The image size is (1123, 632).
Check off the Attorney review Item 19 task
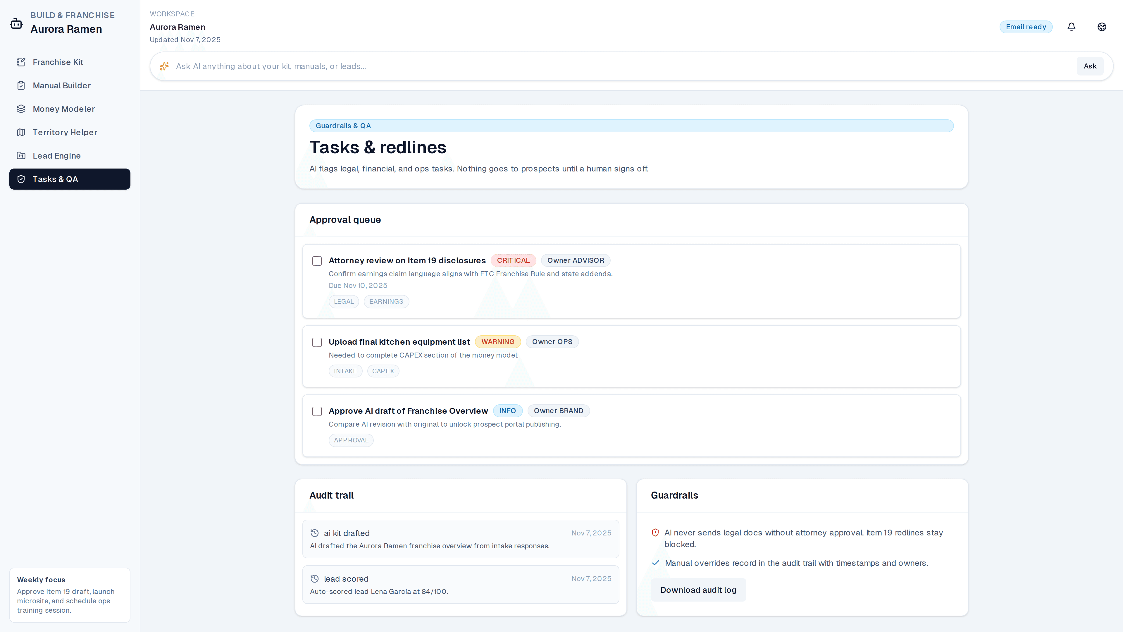317,260
